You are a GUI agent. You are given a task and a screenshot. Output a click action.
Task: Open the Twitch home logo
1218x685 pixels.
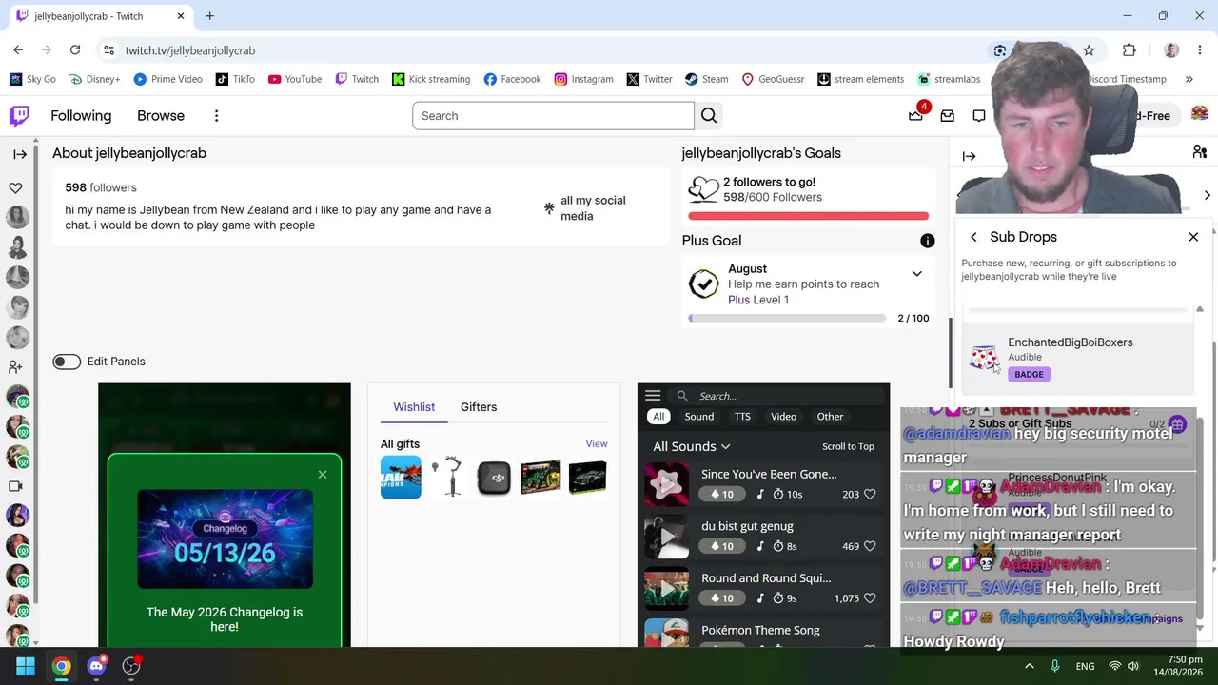pyautogui.click(x=19, y=116)
